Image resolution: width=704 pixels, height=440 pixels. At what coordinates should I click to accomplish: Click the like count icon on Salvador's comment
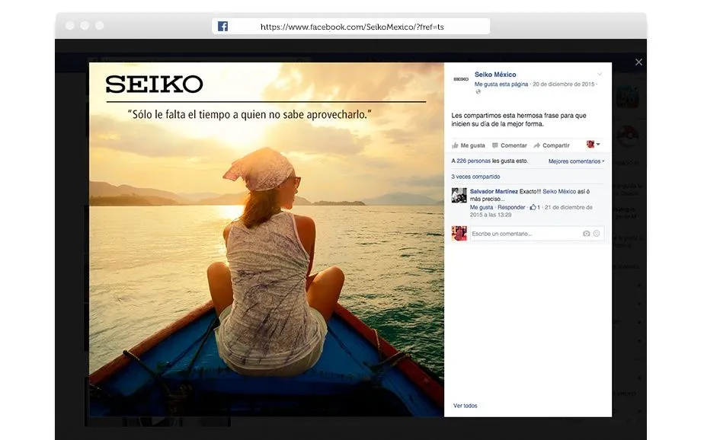click(x=533, y=207)
